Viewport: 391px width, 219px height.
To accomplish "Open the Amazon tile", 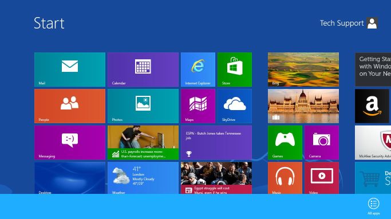I will coord(372,106).
